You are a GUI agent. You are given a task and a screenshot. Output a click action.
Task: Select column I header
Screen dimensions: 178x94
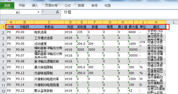[x=133, y=22]
